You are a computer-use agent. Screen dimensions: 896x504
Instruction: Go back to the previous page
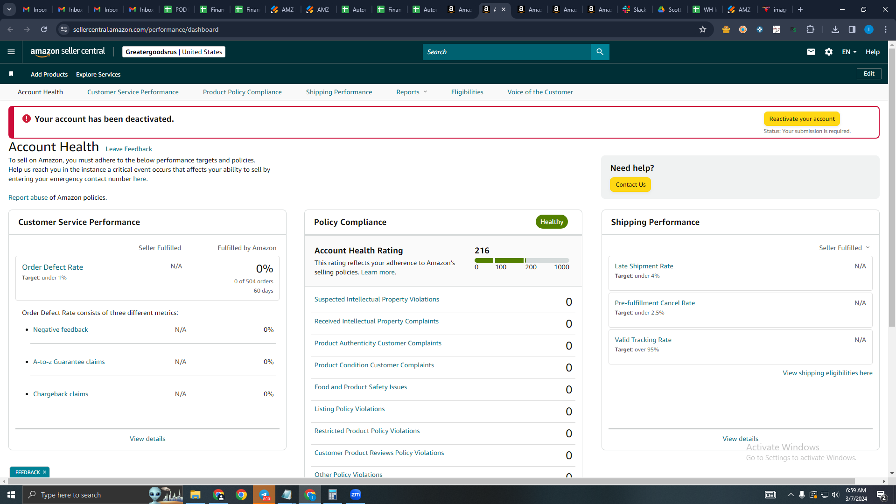click(x=10, y=29)
